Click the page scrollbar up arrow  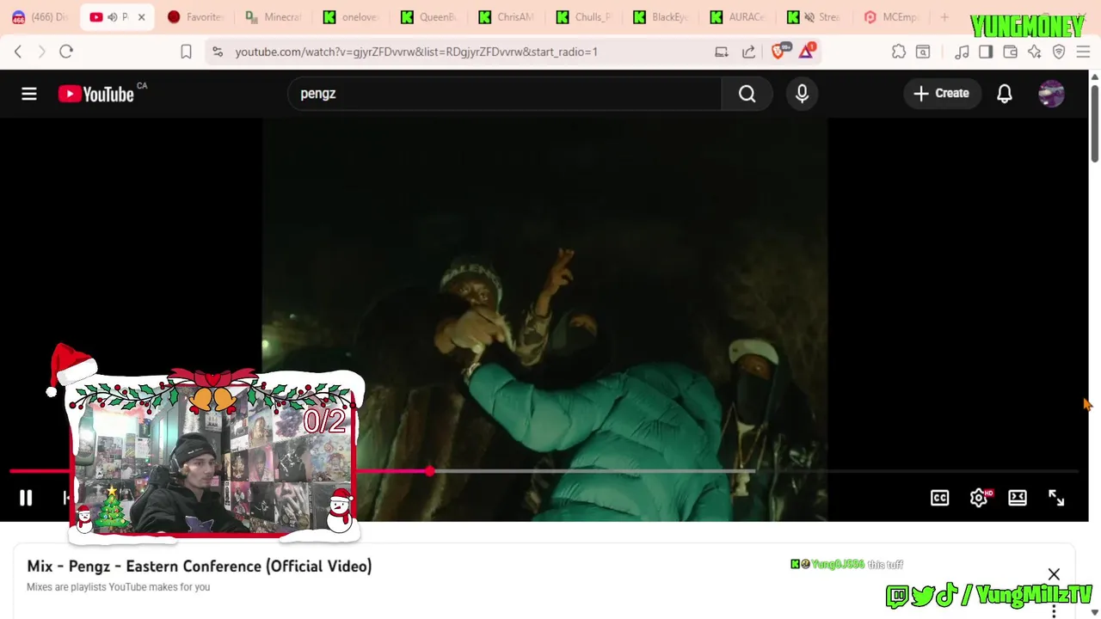(1094, 77)
